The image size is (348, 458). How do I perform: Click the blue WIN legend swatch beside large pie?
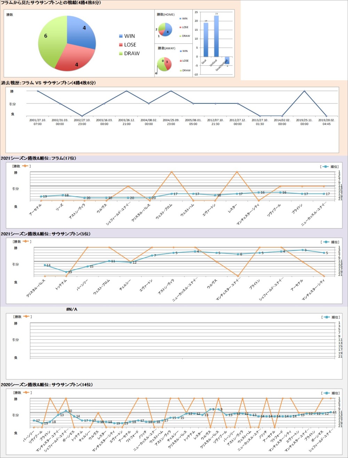point(121,36)
